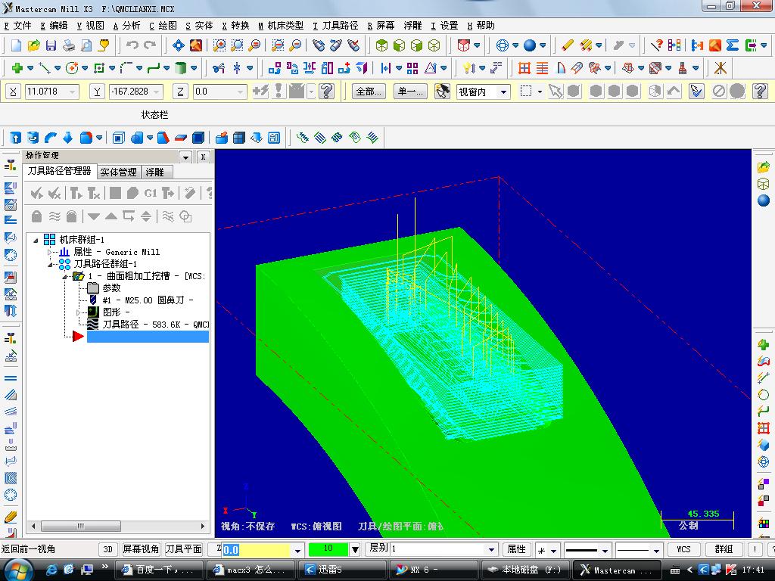Viewport: 775px width, 581px height.
Task: Click the 群组 button in status bar
Action: pyautogui.click(x=723, y=549)
